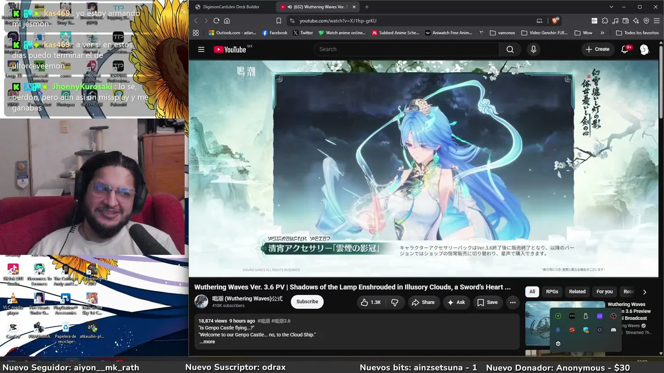Open more actions for the video
This screenshot has height=373, width=664.
[513, 302]
